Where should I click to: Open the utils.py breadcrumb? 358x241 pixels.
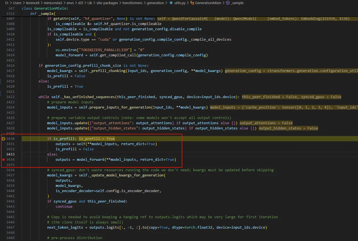pos(180,3)
